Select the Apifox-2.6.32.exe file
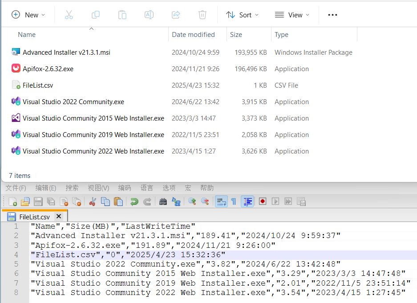 pyautogui.click(x=48, y=69)
